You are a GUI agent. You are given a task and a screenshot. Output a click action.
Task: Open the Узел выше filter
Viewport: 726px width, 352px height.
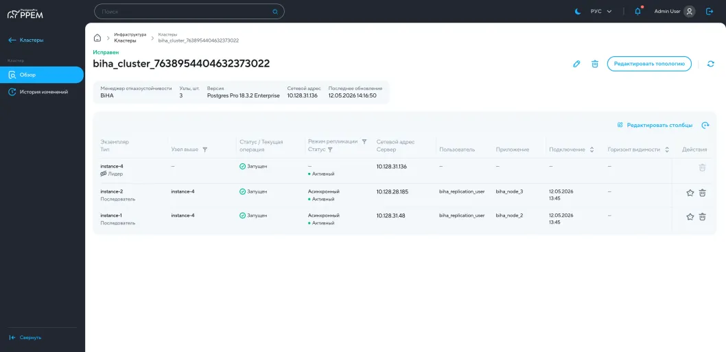[204, 150]
